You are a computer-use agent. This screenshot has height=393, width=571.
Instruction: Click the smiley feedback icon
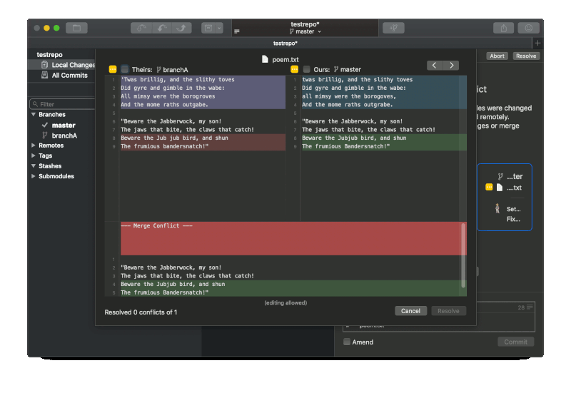click(x=528, y=28)
